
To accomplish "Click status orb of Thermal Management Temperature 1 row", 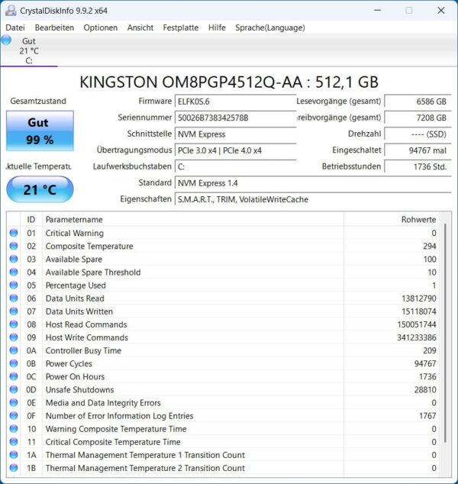I will coord(14,455).
